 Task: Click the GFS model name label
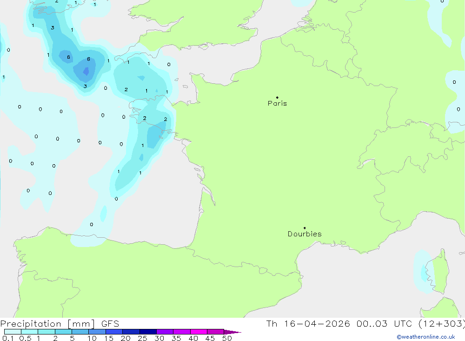110,323
